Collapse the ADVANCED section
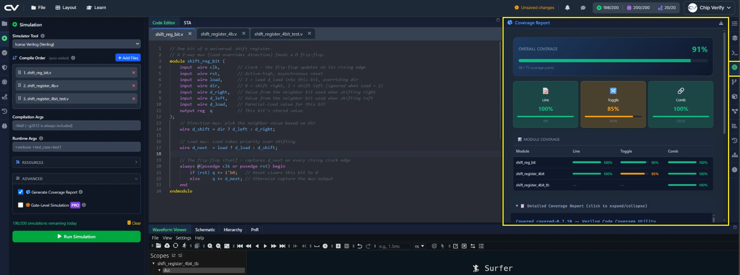Viewport: 740px width, 275px height. [77, 179]
